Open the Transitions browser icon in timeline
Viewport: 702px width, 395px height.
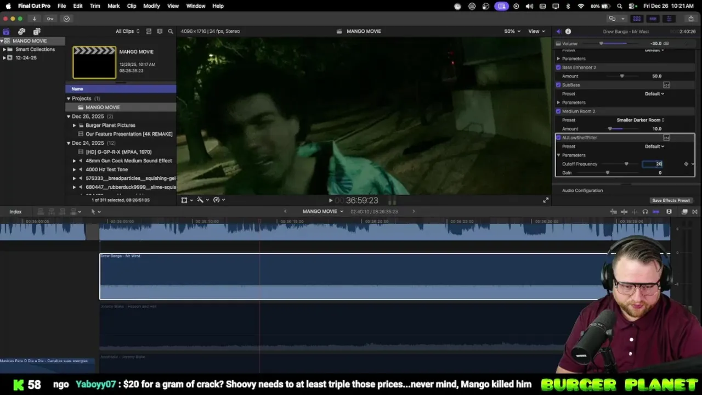pyautogui.click(x=695, y=212)
